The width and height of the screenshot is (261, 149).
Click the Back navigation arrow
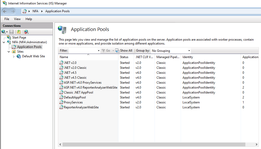click(x=5, y=11)
